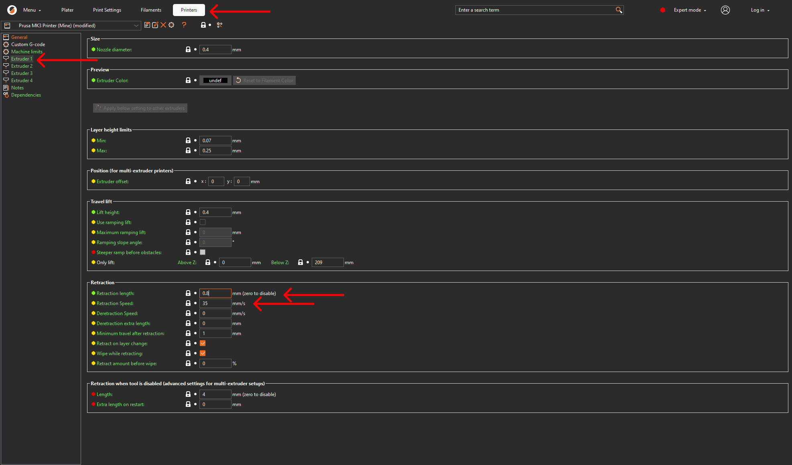Screen dimensions: 792x465
Task: Select the Printers tab in the toolbar
Action: pos(188,9)
